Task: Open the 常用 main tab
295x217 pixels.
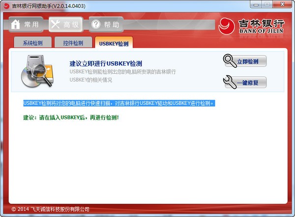Action: pos(26,25)
